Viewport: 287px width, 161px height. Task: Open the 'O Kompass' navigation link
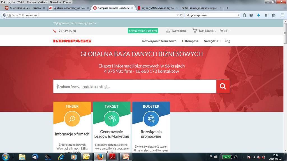click(x=190, y=41)
